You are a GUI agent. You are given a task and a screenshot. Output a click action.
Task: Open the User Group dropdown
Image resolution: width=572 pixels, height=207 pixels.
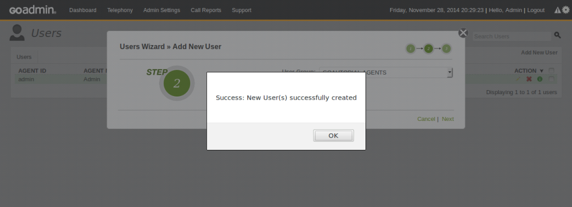pos(386,72)
